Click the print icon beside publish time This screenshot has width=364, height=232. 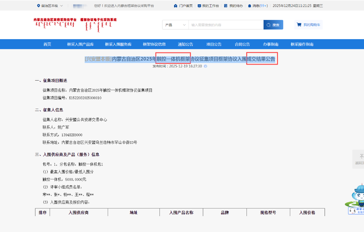(205, 66)
